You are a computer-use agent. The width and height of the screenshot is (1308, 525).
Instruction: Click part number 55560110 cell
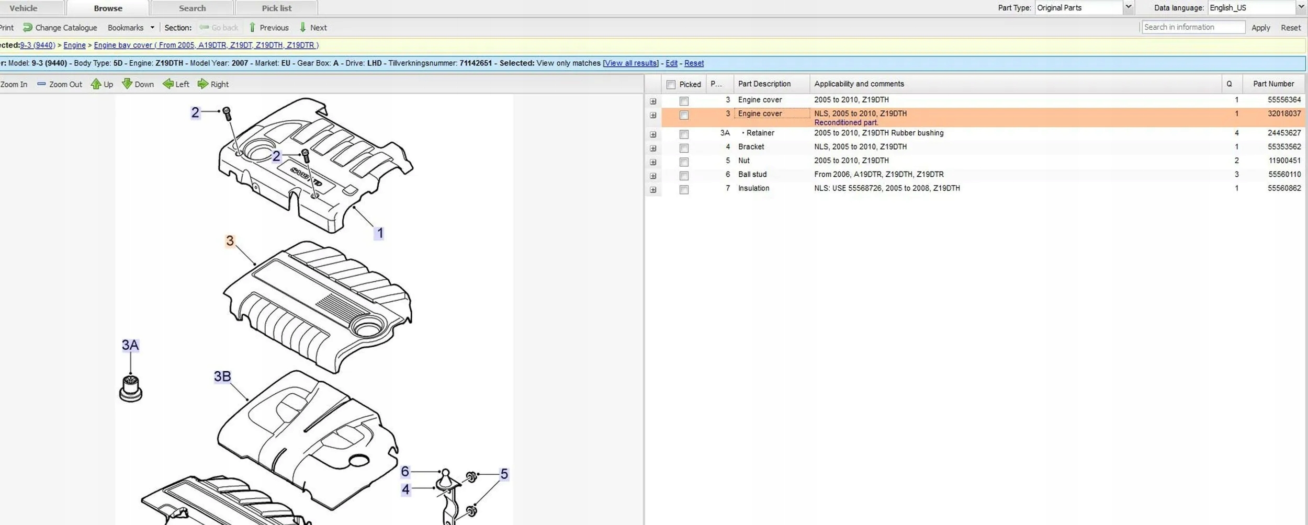[x=1284, y=175]
